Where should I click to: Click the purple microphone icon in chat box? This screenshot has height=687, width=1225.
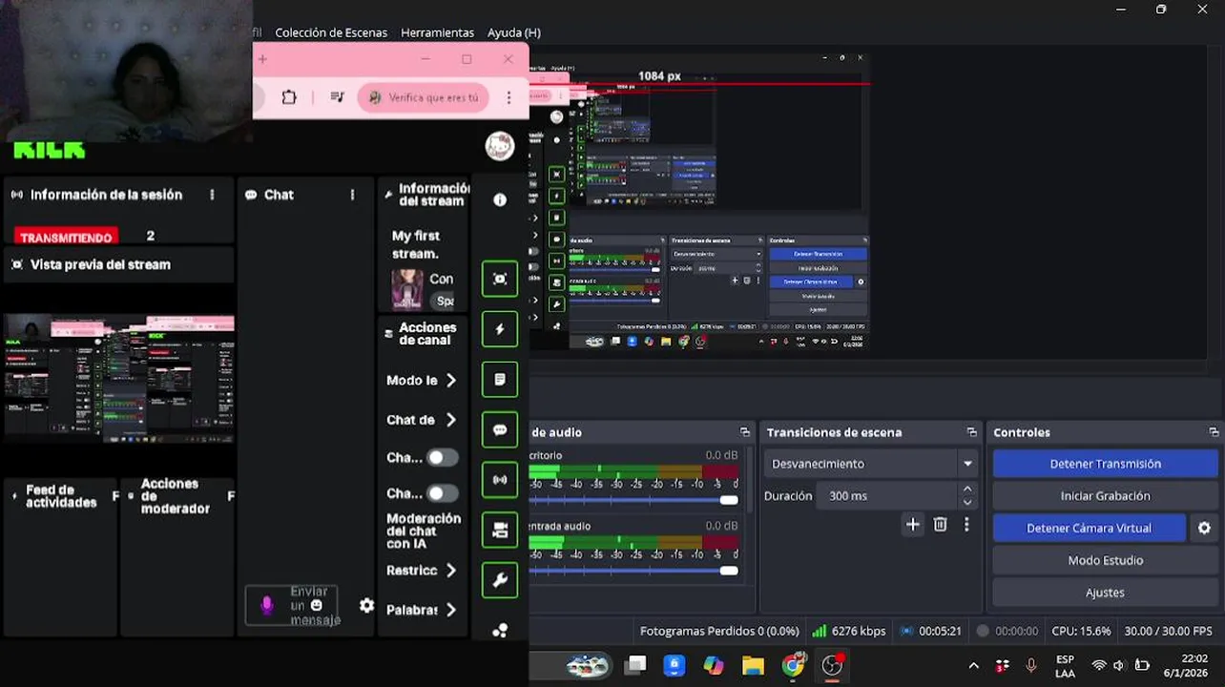pyautogui.click(x=267, y=605)
